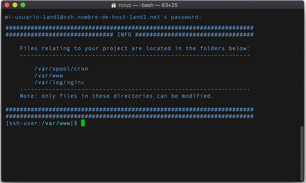306x183 pixels.
Task: Click the window title 'rcruz — -bash — 83×25'
Action: [x=148, y=5]
